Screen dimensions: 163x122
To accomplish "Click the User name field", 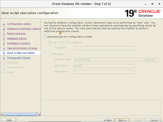I will (x=104, y=66).
